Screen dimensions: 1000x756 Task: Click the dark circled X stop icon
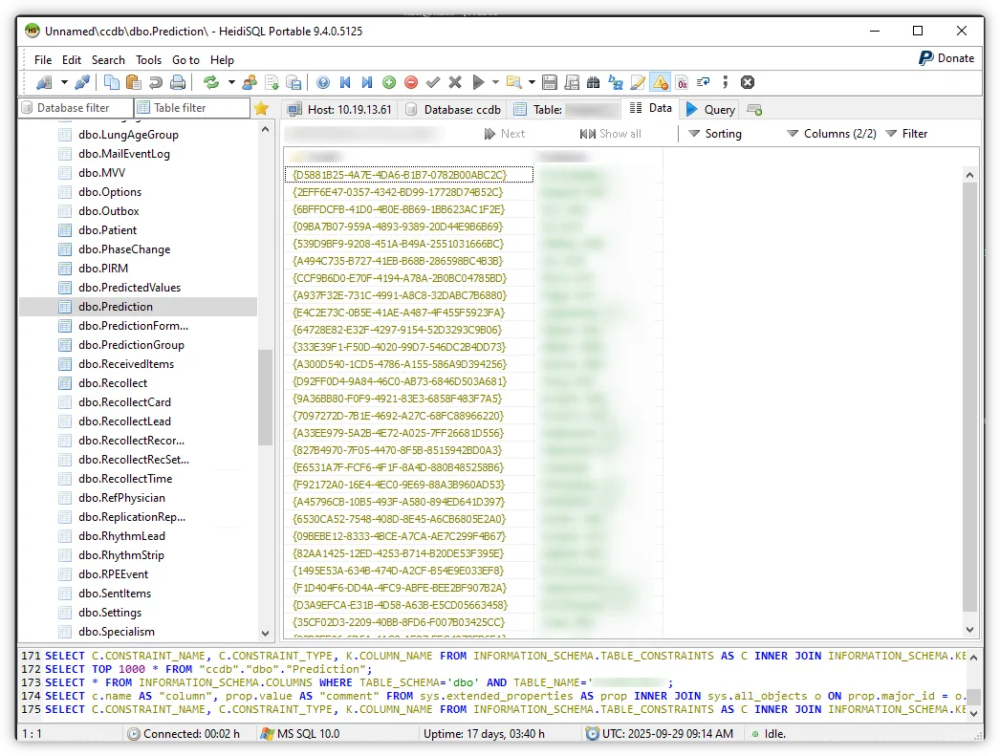click(x=748, y=82)
